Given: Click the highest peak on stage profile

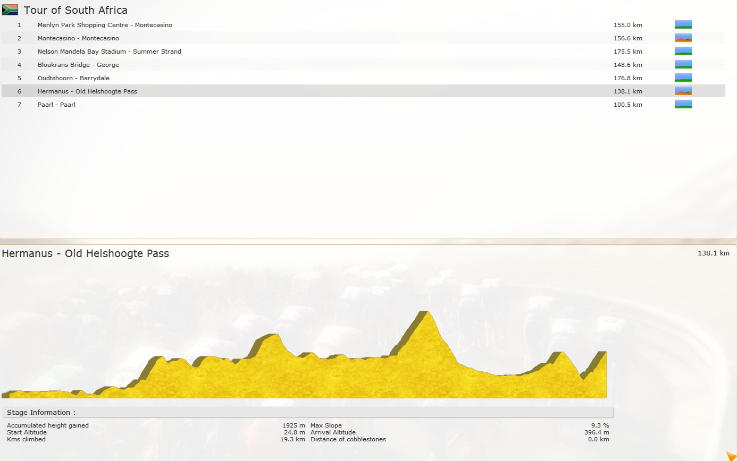Looking at the screenshot, I should tap(424, 313).
